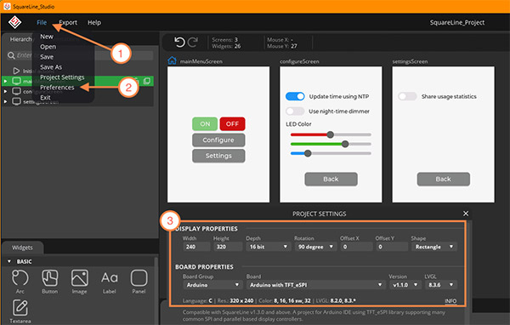Choose Exit from File menu

click(45, 97)
